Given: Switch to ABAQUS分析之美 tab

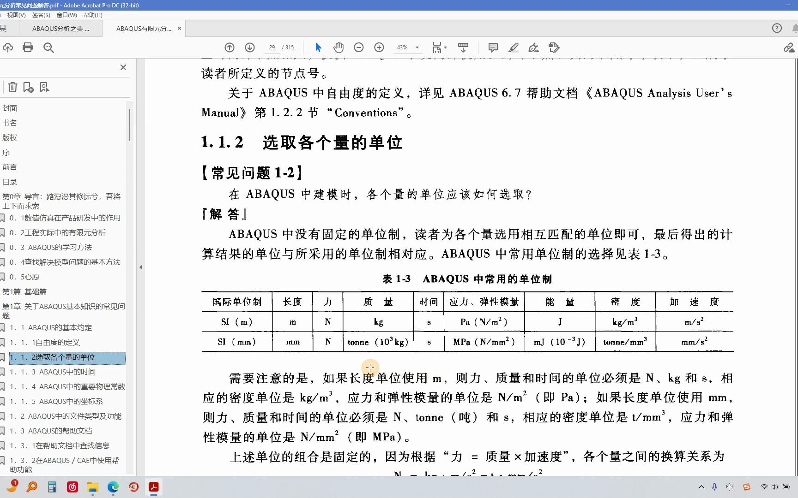Looking at the screenshot, I should (x=61, y=29).
